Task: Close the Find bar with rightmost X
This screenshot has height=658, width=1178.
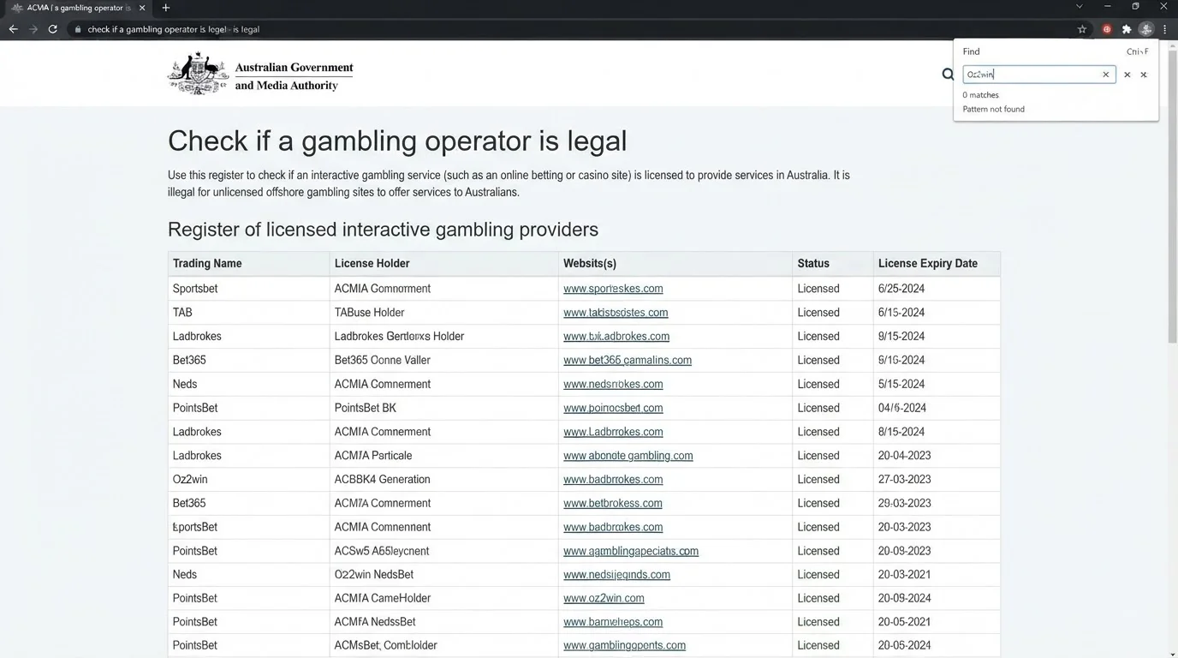Action: coord(1143,75)
